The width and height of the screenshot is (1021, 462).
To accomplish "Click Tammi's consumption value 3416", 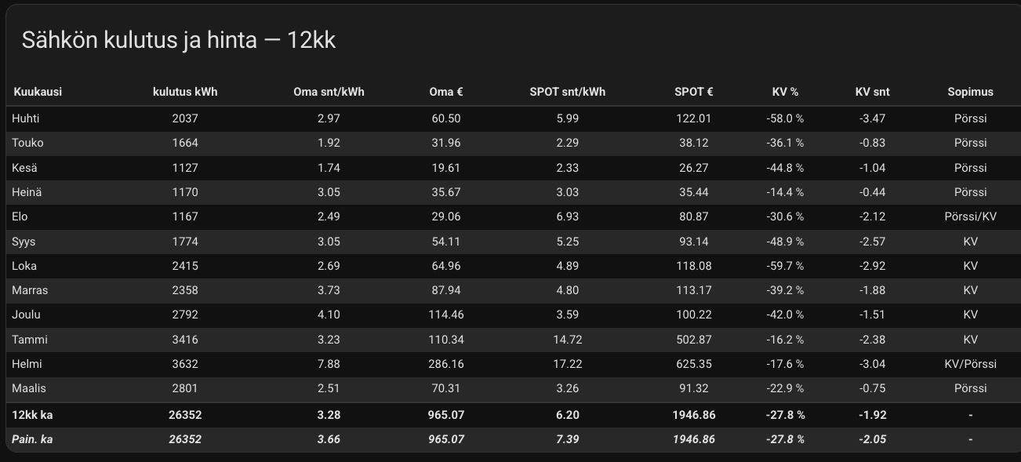I will coord(185,340).
